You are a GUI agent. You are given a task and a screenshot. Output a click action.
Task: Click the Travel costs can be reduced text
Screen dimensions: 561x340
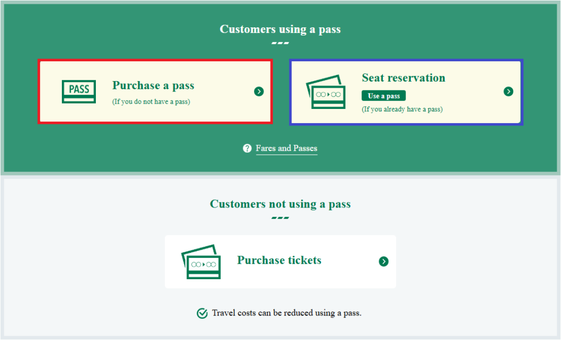click(x=287, y=313)
